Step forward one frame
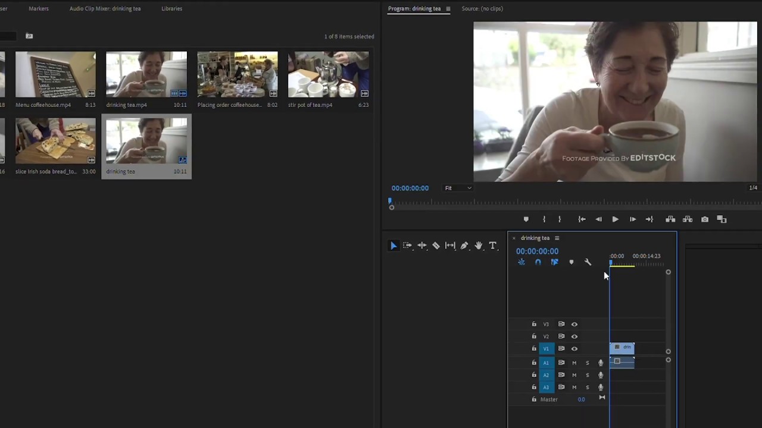Viewport: 762px width, 428px height. (632, 219)
